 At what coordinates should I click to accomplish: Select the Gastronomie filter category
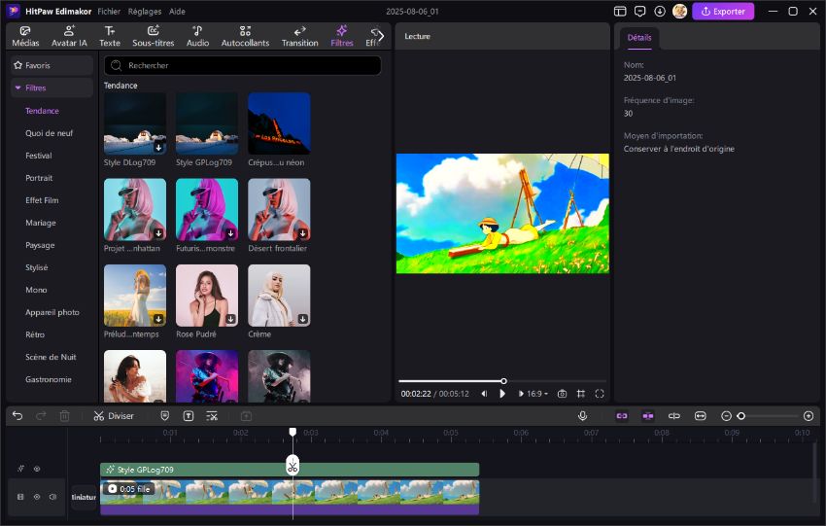[49, 379]
